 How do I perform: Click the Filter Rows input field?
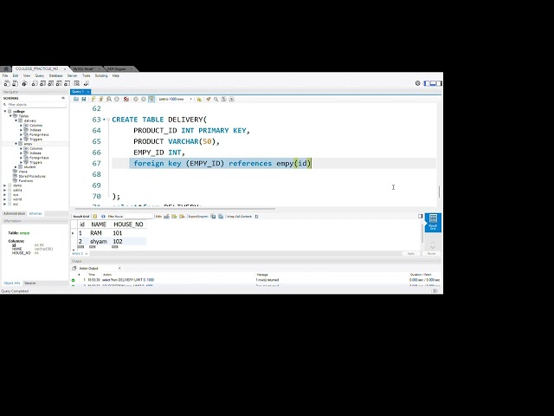click(138, 216)
